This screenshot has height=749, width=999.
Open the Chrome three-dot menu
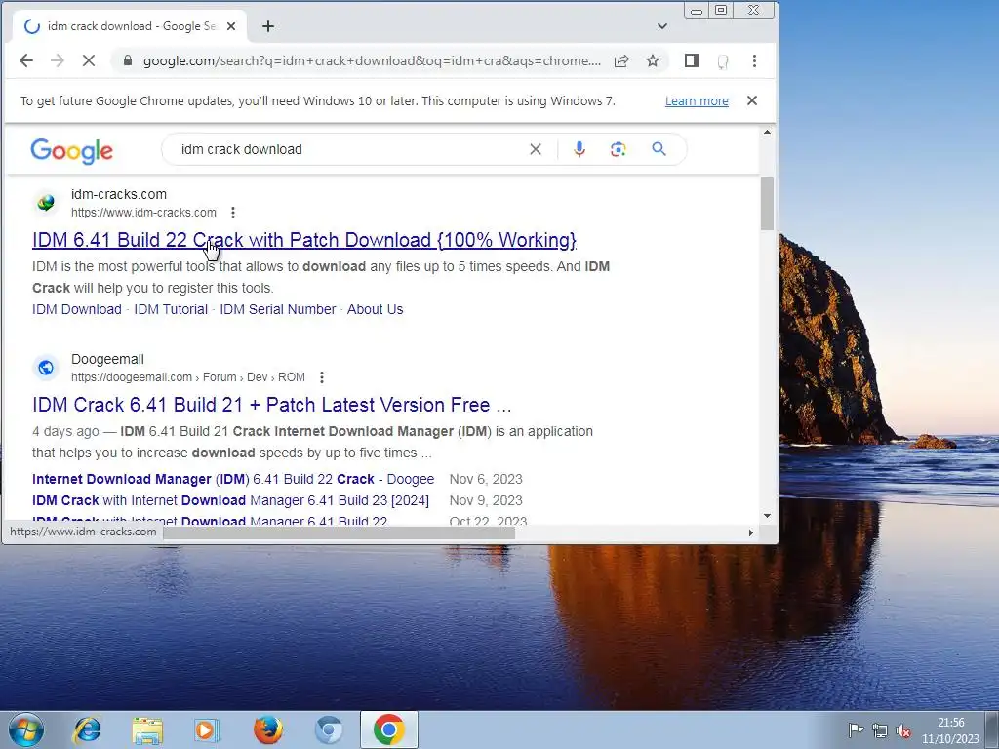754,60
